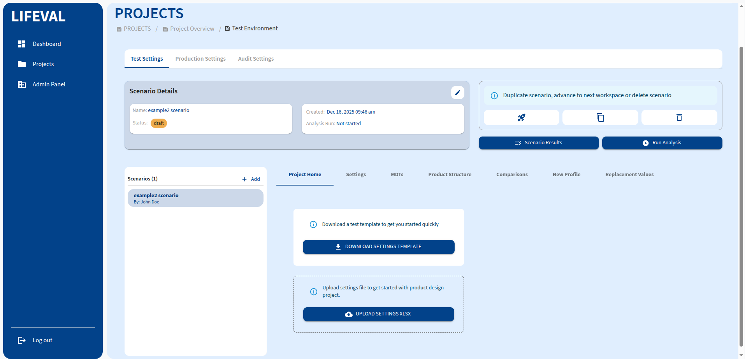
Task: Download the settings template
Action: [x=378, y=247]
